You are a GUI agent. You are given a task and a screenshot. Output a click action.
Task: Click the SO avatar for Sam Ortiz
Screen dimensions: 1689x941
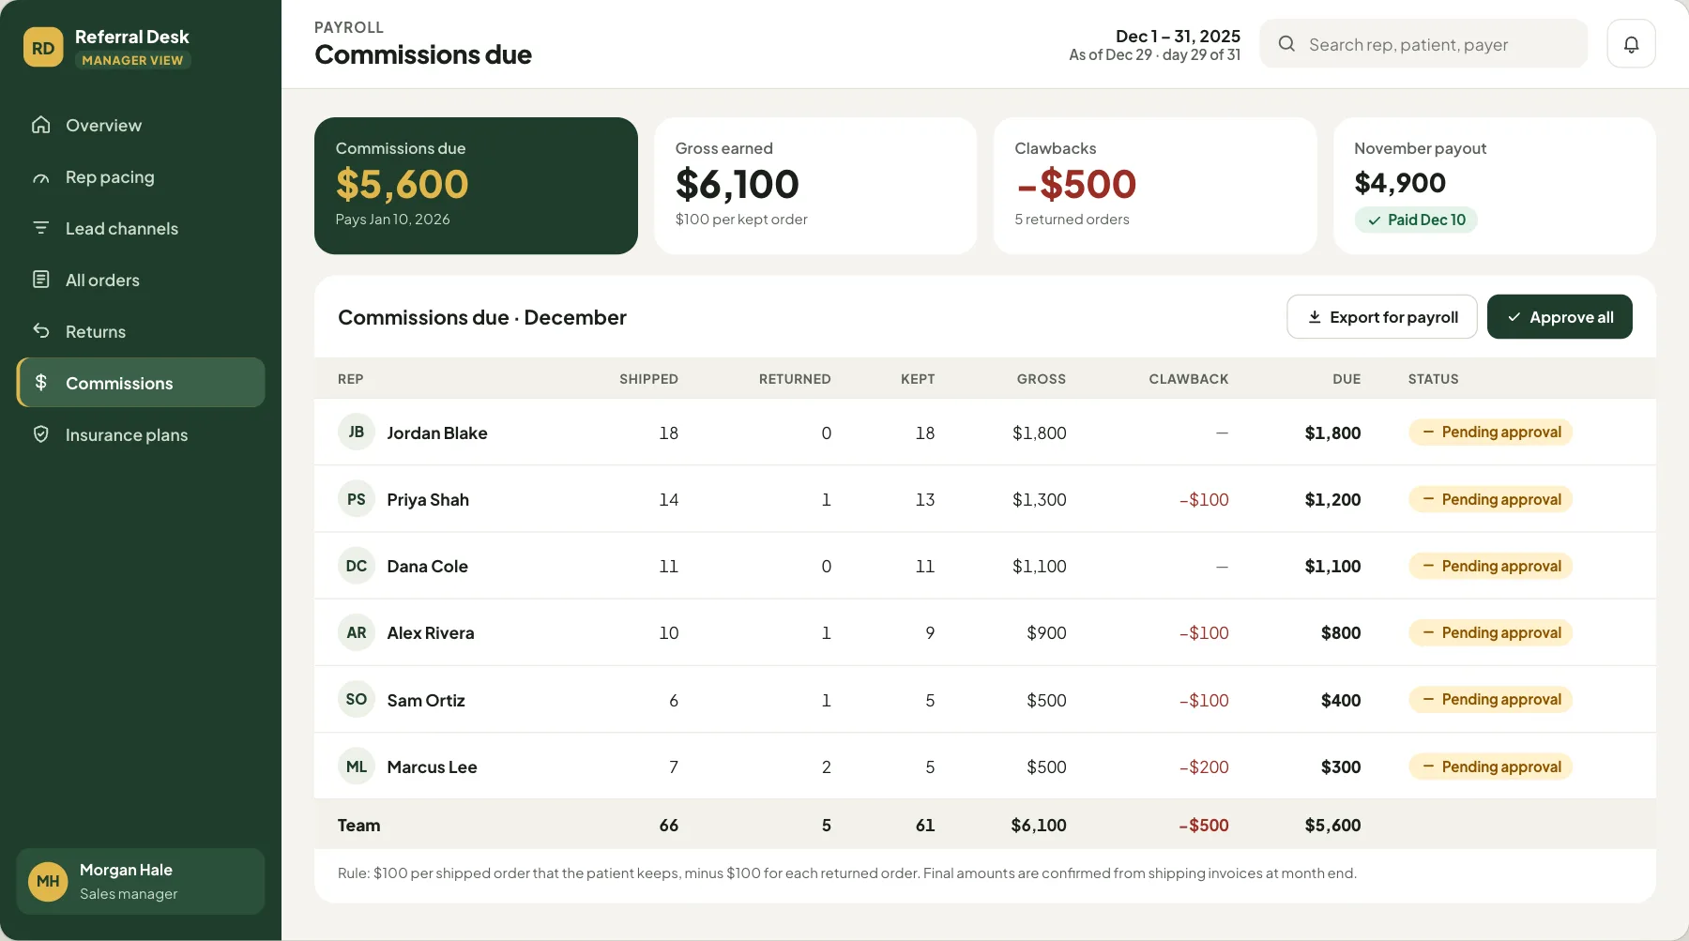pos(357,700)
